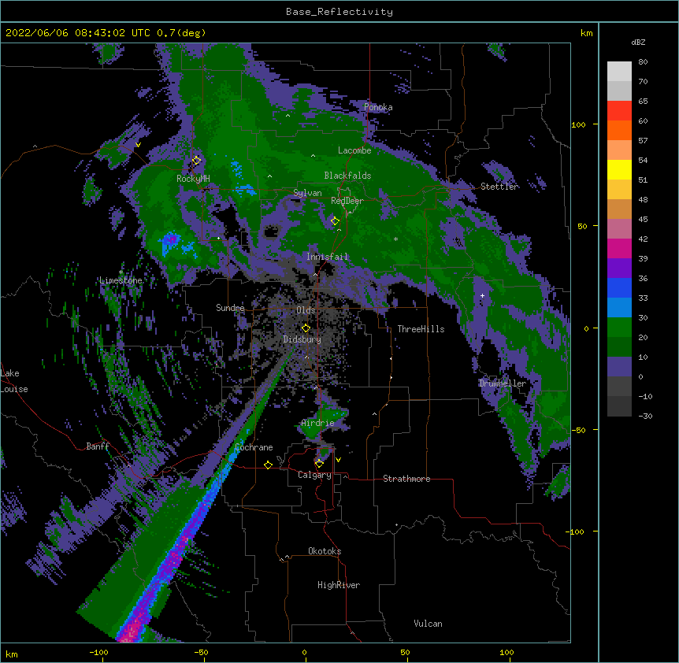The width and height of the screenshot is (679, 663).
Task: Click the Banff town label
Action: pyautogui.click(x=98, y=446)
